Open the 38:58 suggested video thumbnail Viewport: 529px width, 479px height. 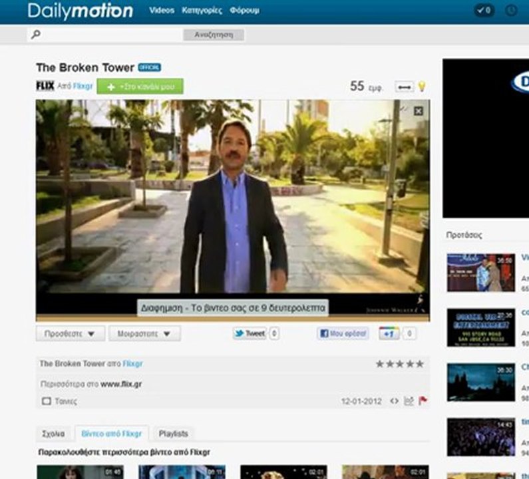tap(481, 273)
